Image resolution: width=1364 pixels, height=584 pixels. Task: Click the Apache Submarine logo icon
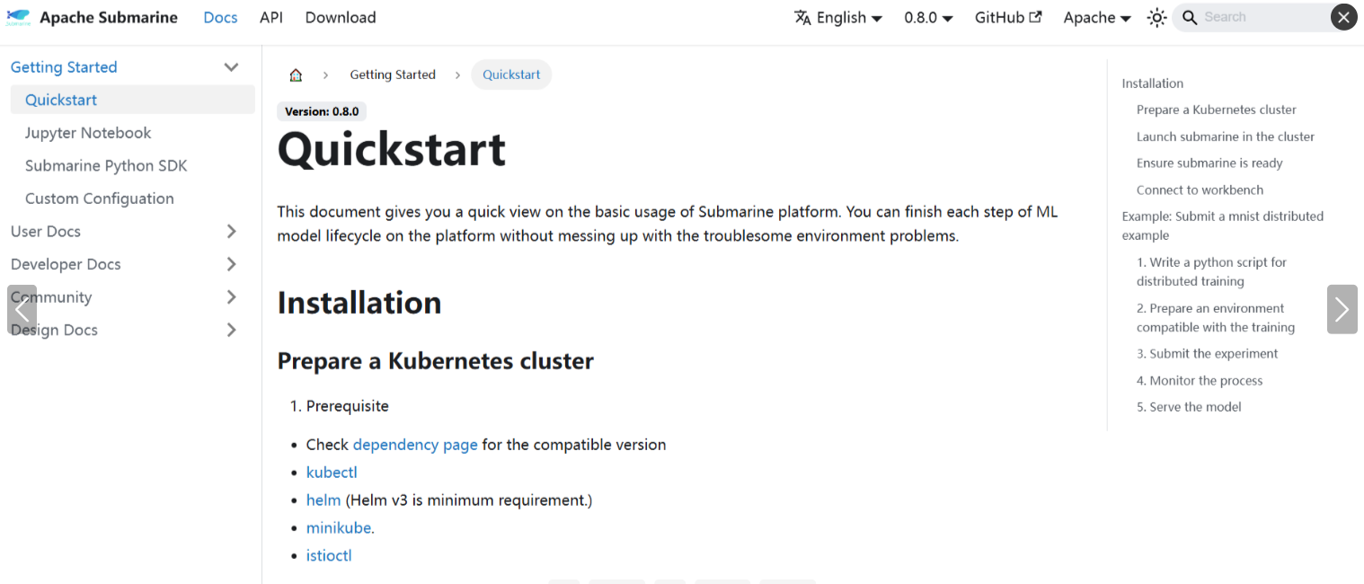click(18, 17)
